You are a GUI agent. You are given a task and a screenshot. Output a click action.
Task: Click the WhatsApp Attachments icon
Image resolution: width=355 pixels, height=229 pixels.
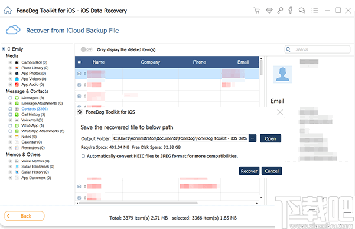click(17, 131)
